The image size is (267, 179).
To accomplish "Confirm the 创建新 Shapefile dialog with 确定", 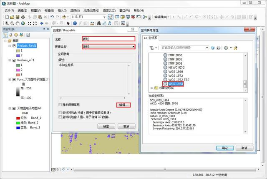I will (x=106, y=126).
